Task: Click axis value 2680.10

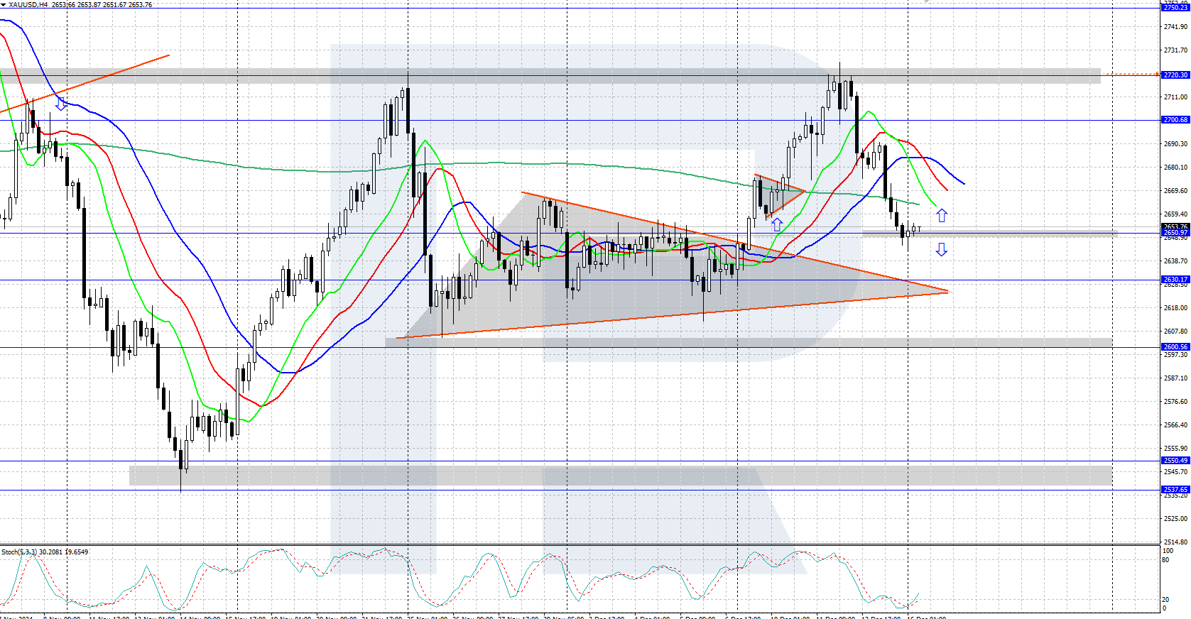Action: pyautogui.click(x=1175, y=168)
